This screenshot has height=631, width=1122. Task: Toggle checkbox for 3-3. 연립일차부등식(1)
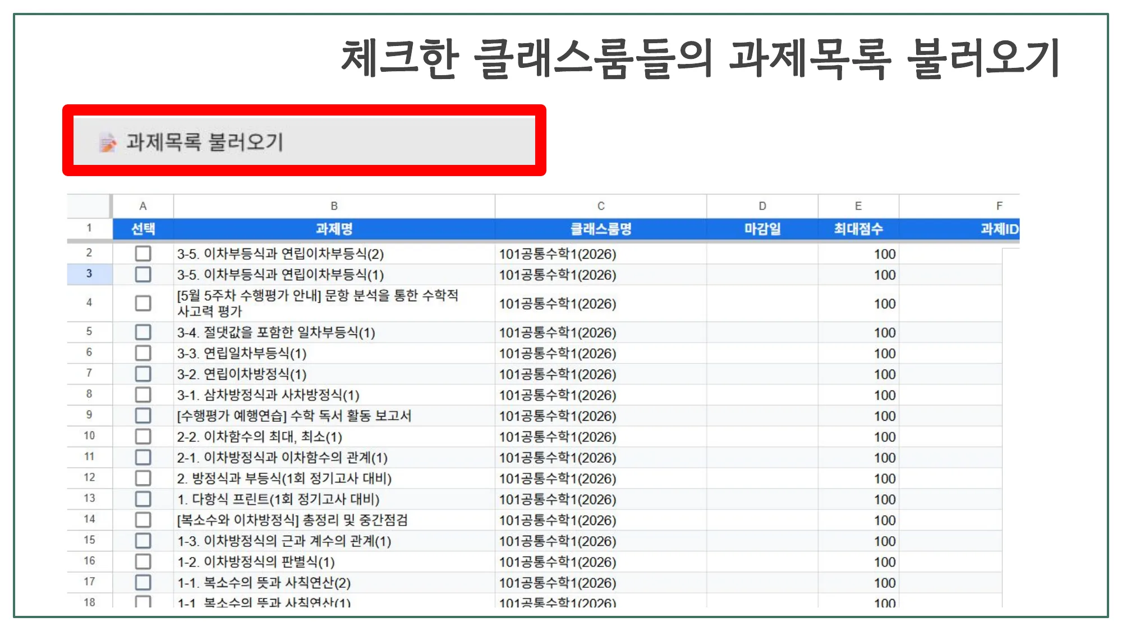click(x=143, y=353)
